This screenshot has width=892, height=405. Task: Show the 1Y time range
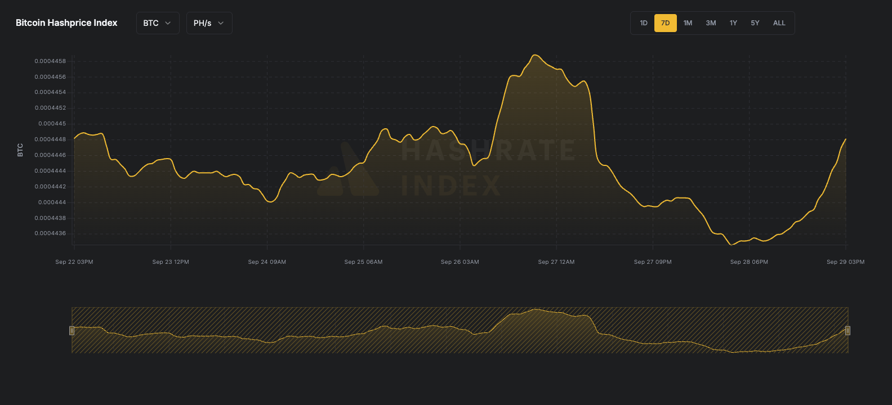[x=733, y=23]
